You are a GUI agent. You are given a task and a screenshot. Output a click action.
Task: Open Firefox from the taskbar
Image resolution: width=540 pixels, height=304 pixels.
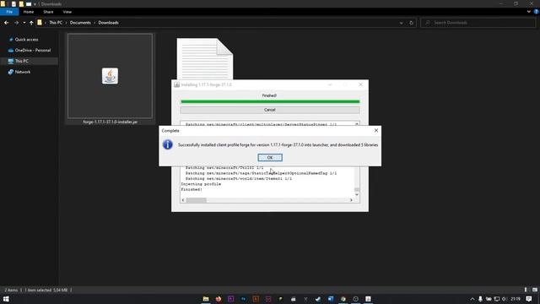pos(219,299)
